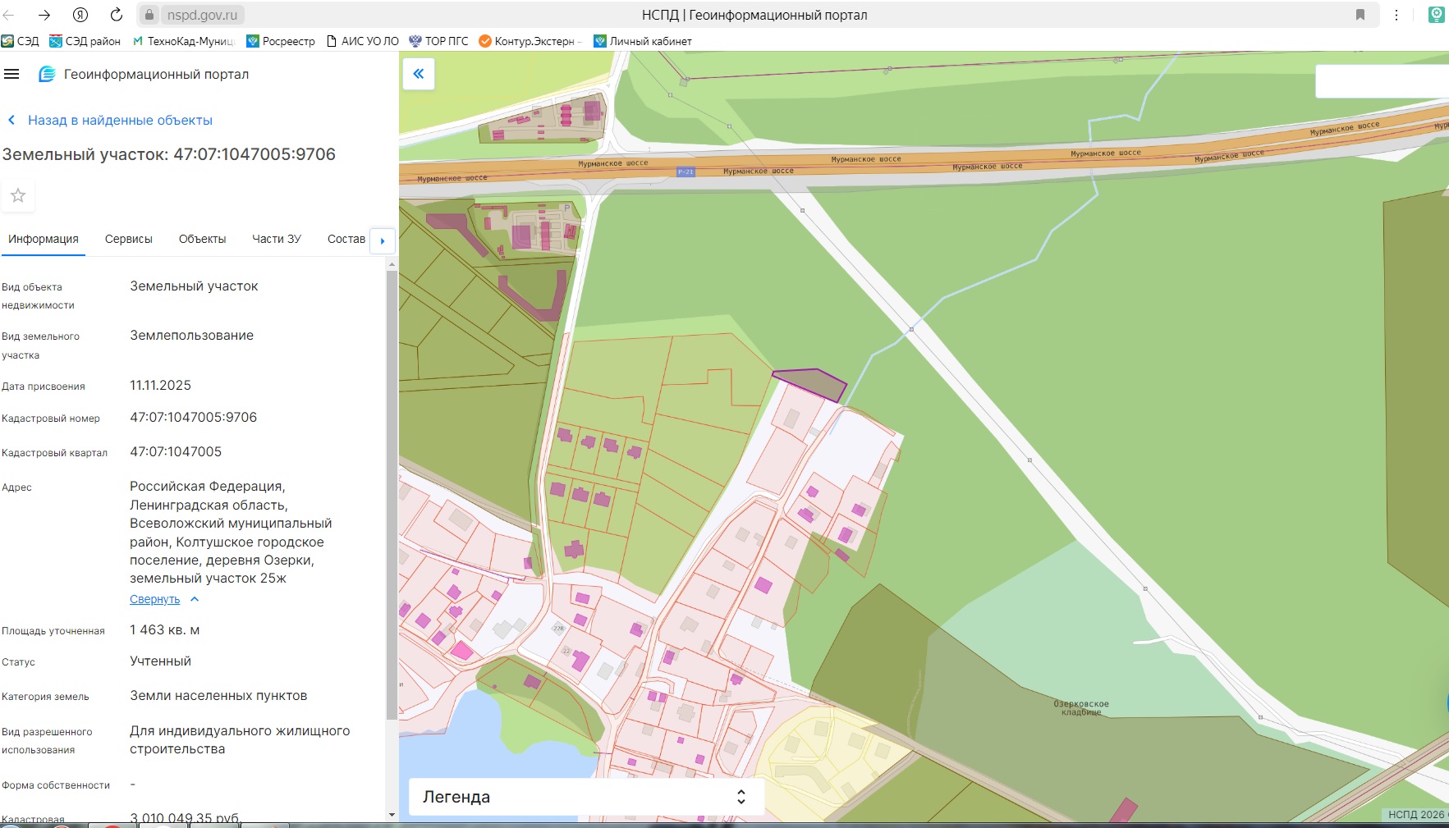The width and height of the screenshot is (1449, 828).
Task: Switch to the Сервисы tab
Action: 129,239
